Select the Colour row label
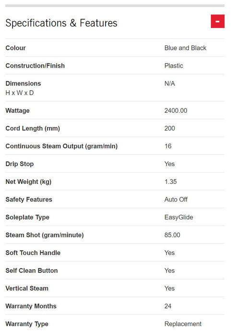Image resolution: width=236 pixels, height=336 pixels. coord(16,48)
